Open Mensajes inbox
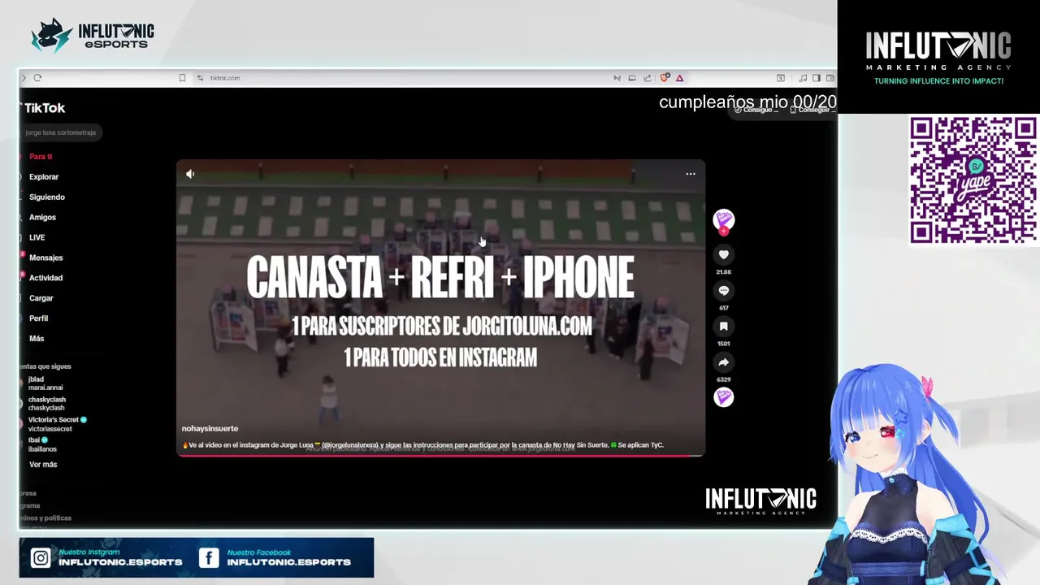 pos(45,258)
